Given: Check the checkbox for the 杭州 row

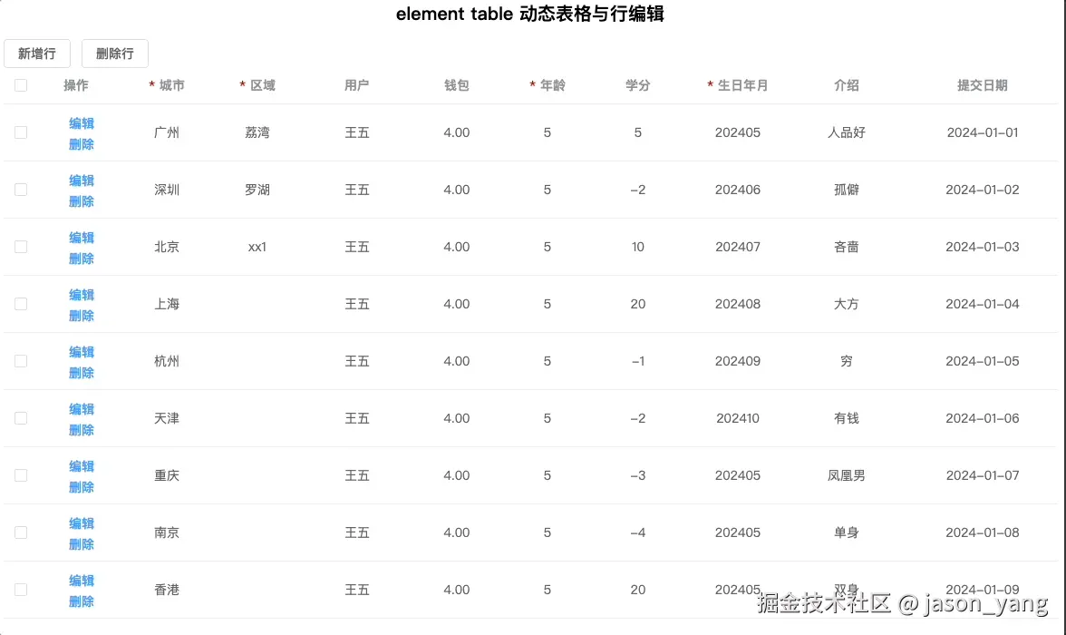Looking at the screenshot, I should click(20, 361).
